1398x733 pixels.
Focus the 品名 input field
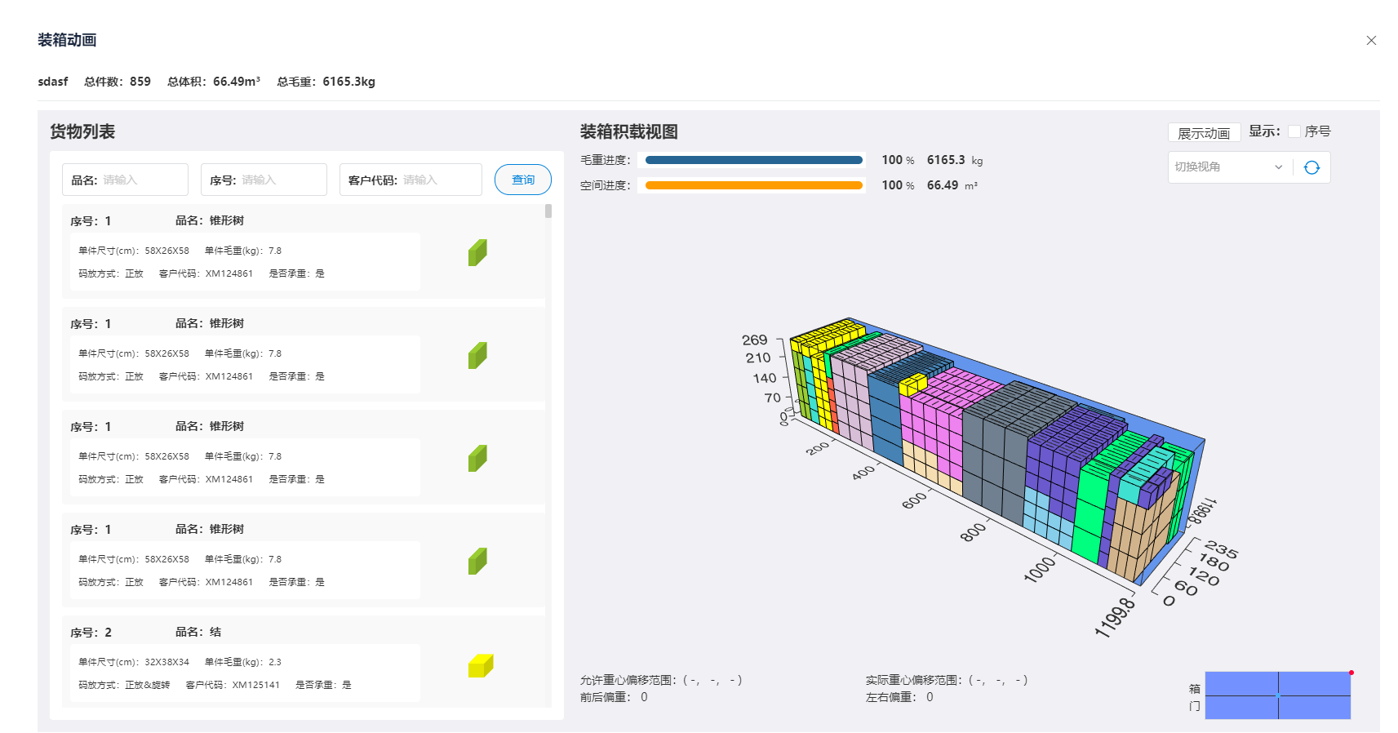point(125,180)
